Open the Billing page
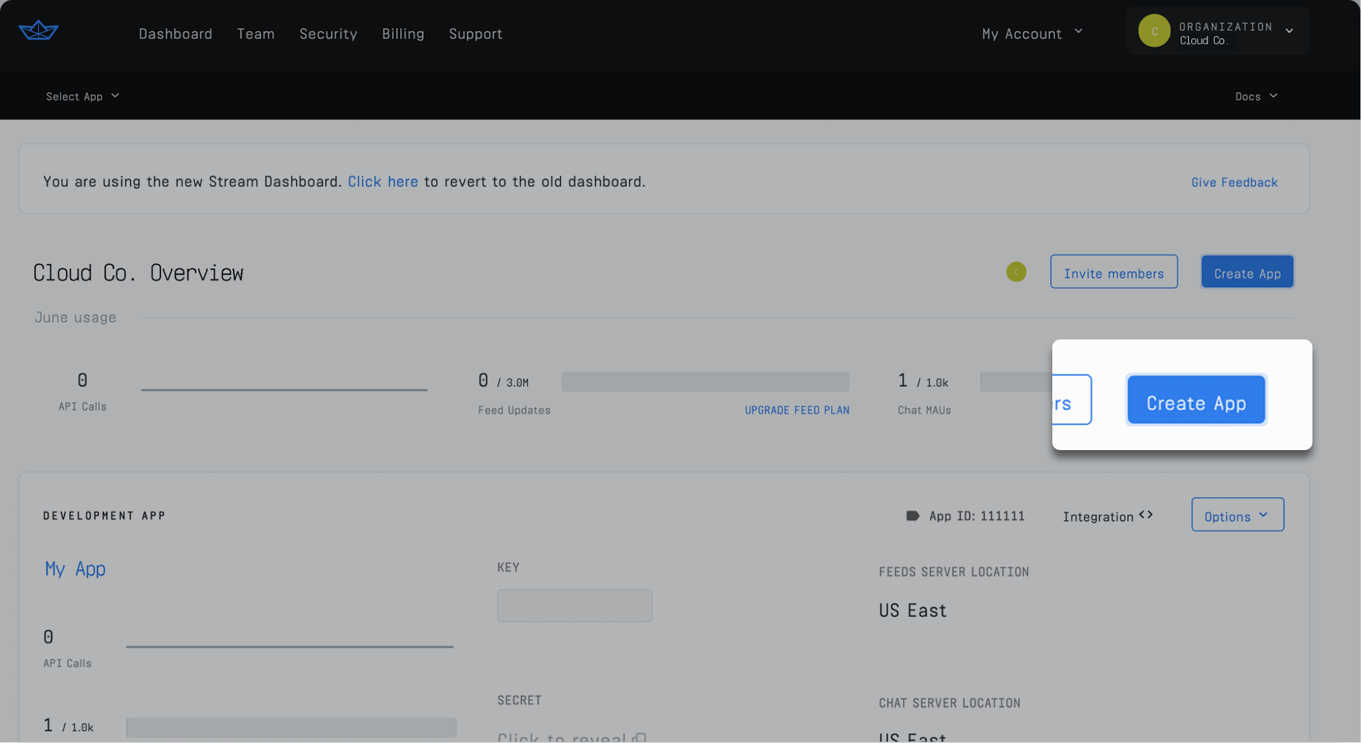 coord(403,34)
